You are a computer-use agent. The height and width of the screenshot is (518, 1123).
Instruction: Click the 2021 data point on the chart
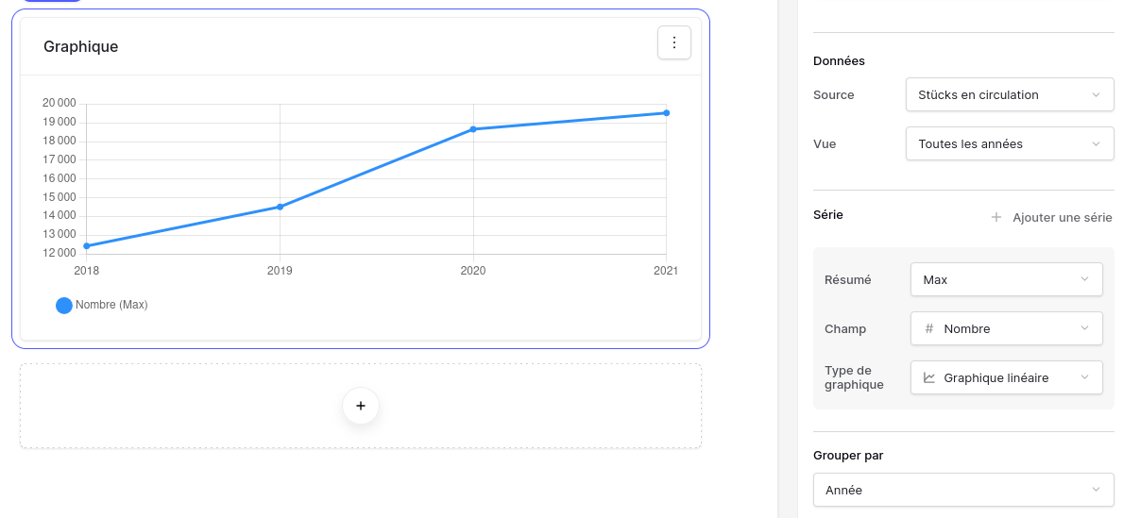pyautogui.click(x=666, y=113)
